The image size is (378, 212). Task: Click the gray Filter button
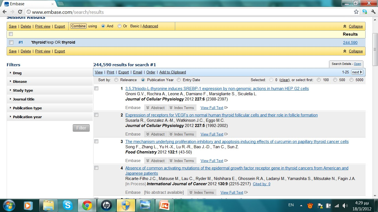(x=81, y=128)
